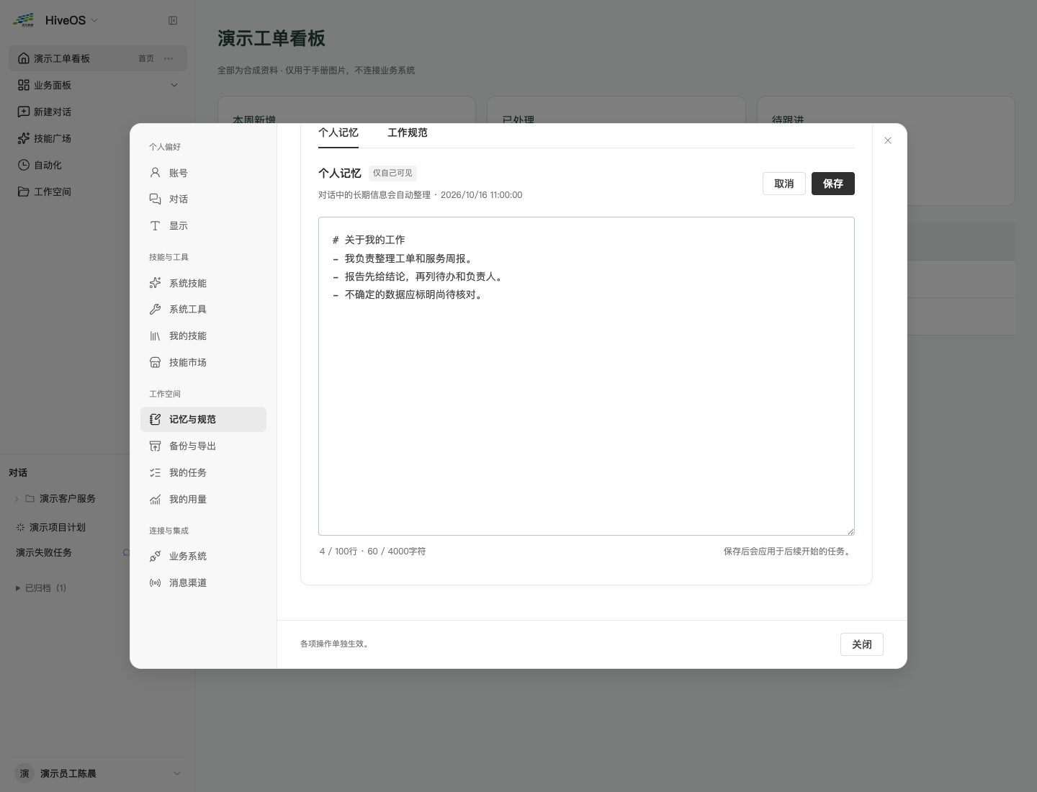Viewport: 1037px width, 792px height.
Task: Click the 自动化 clock icon
Action: coord(24,165)
